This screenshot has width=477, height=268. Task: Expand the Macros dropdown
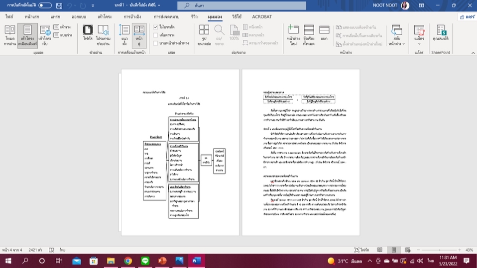tap(419, 35)
